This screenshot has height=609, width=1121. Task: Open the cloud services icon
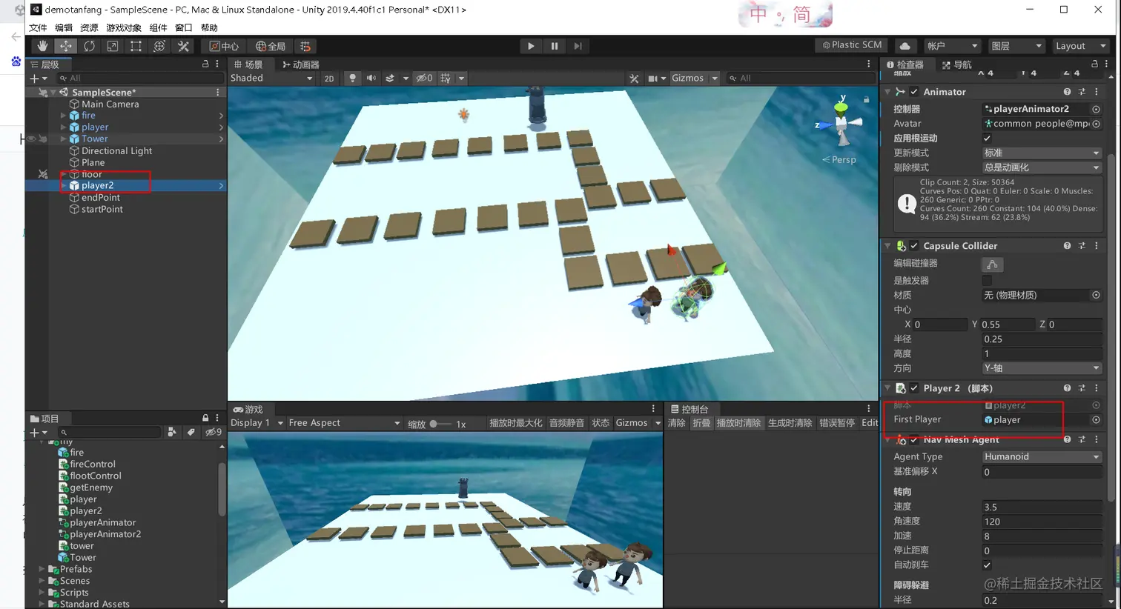(x=905, y=46)
